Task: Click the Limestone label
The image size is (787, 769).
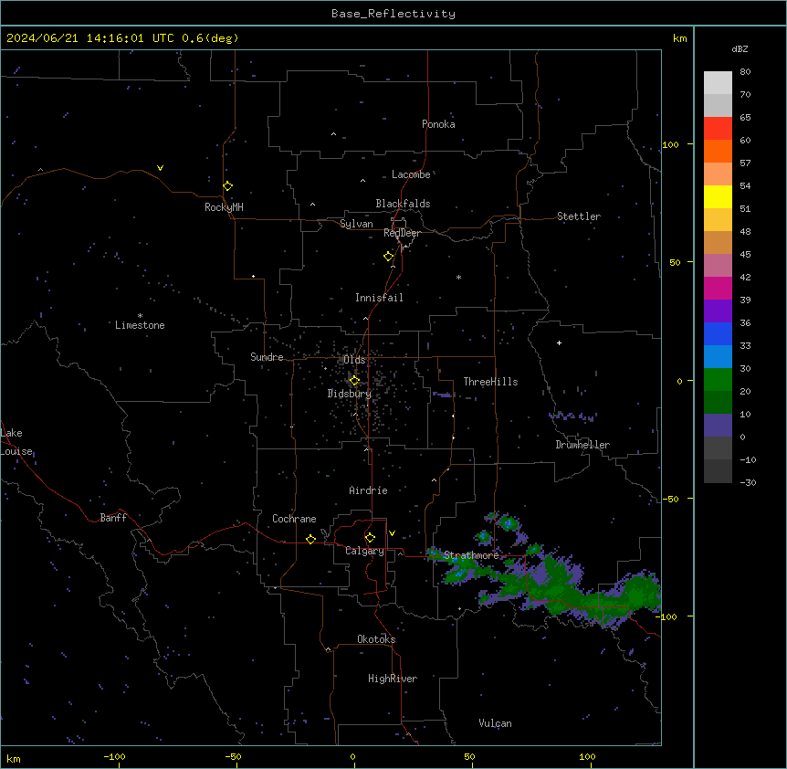Action: coord(140,325)
